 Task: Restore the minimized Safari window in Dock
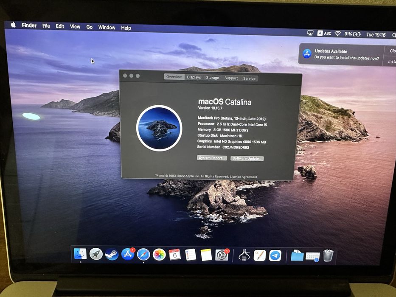[x=313, y=256]
